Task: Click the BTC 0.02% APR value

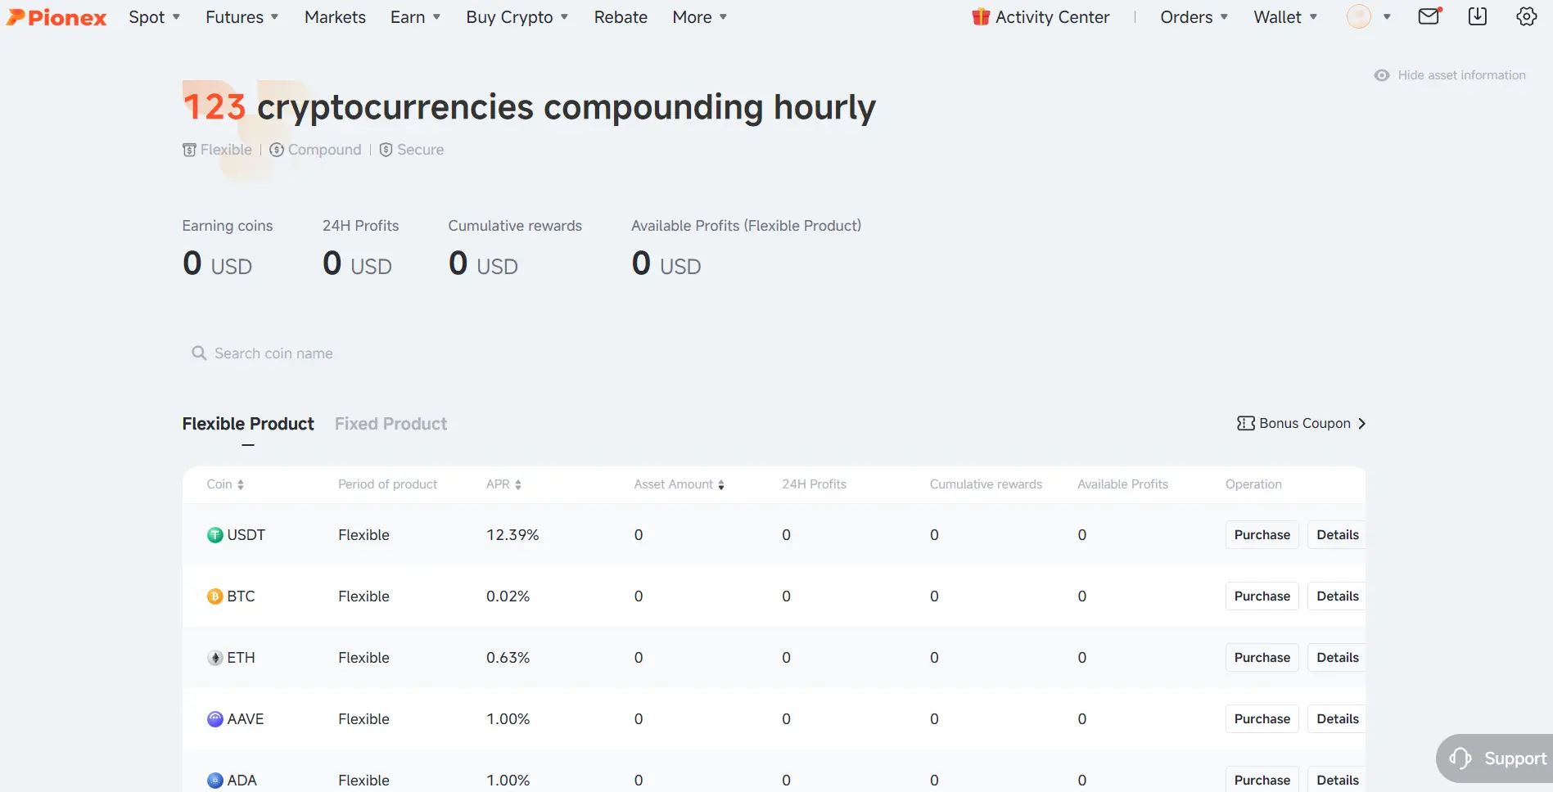Action: [508, 596]
